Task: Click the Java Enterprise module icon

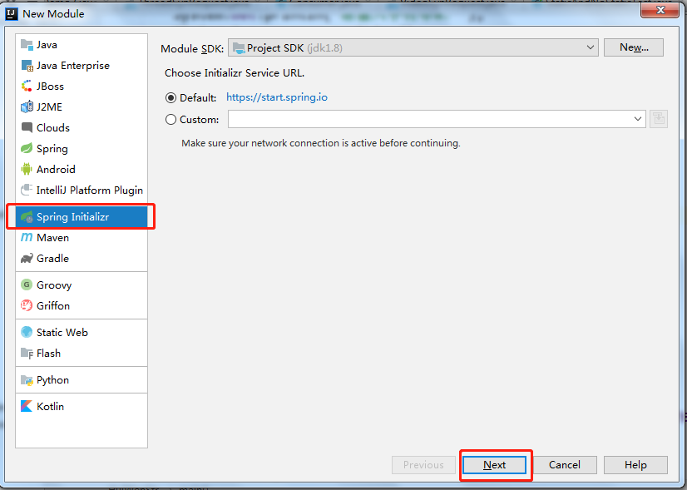Action: pos(27,66)
